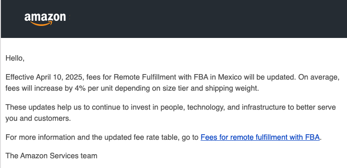Viewport: 347px width, 168px height.
Task: Click the word "FBA" at end of link
Action: tap(312, 137)
